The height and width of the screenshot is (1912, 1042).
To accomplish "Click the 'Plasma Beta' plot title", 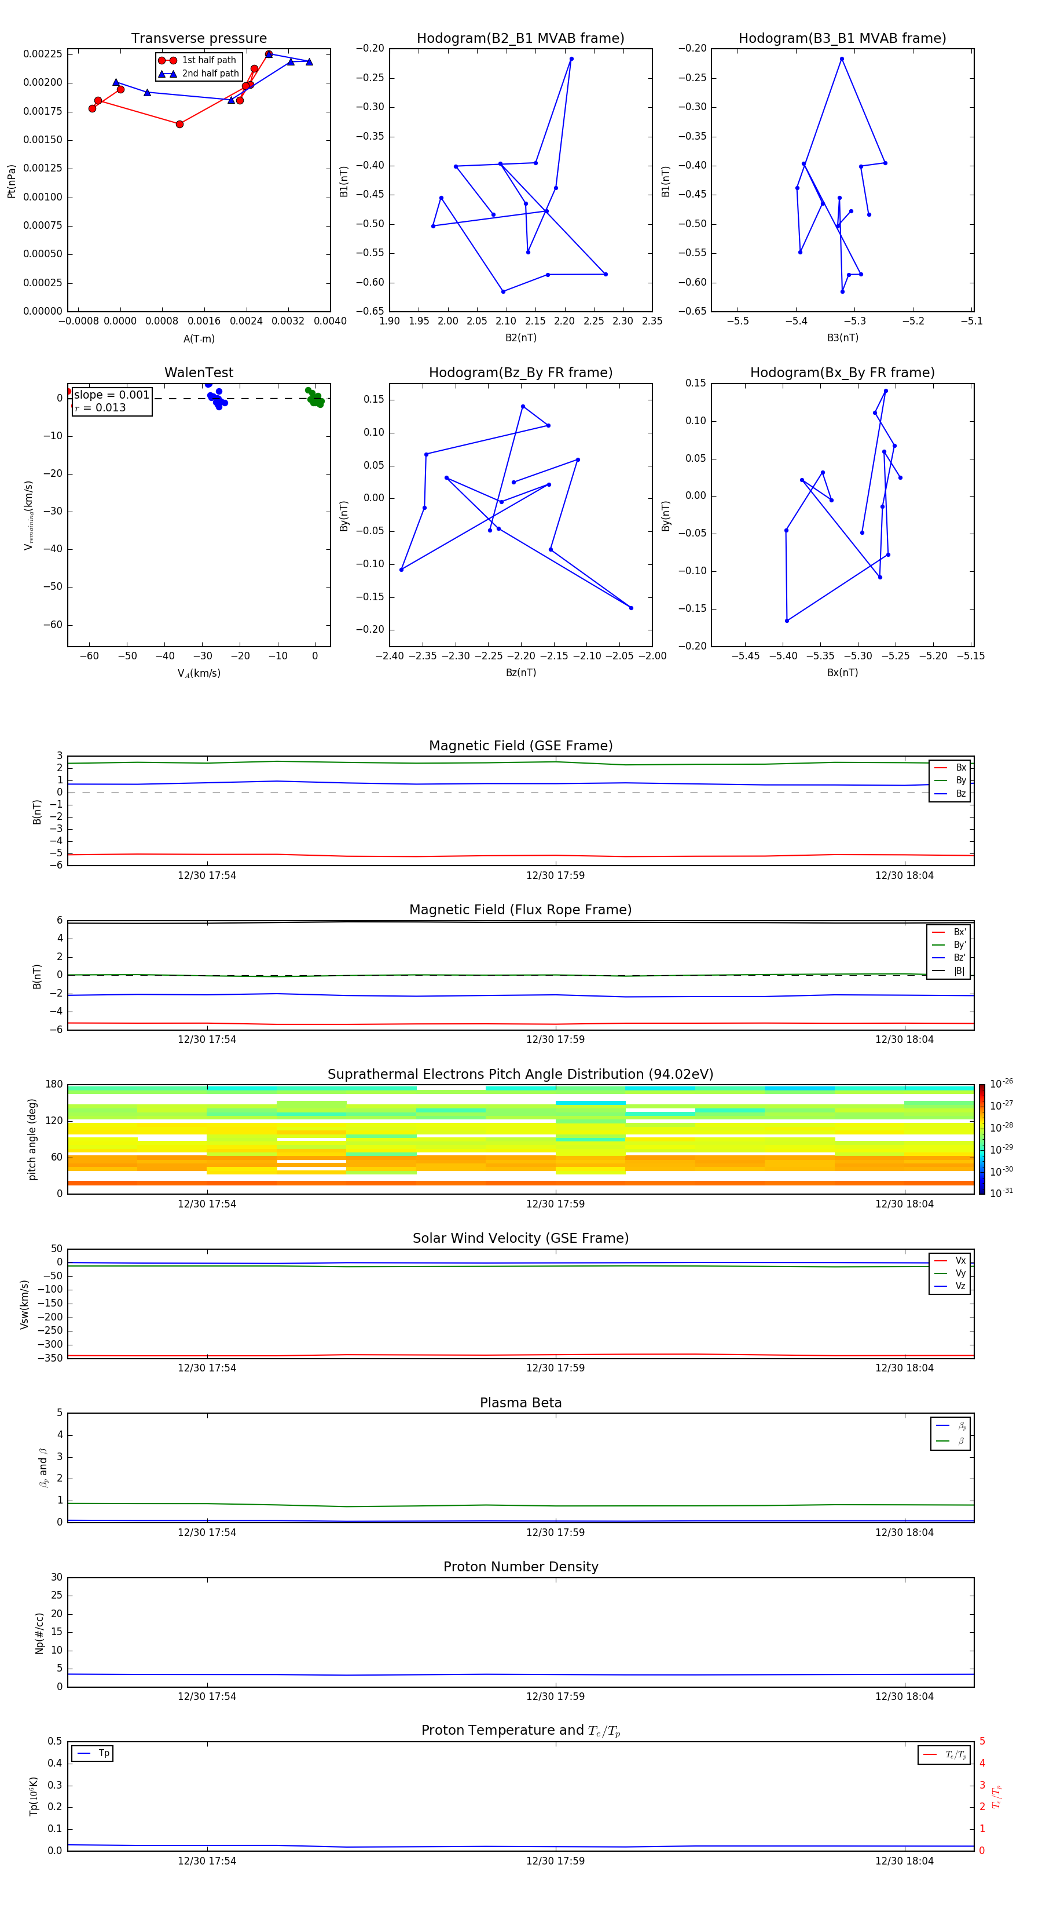I will coord(520,1403).
